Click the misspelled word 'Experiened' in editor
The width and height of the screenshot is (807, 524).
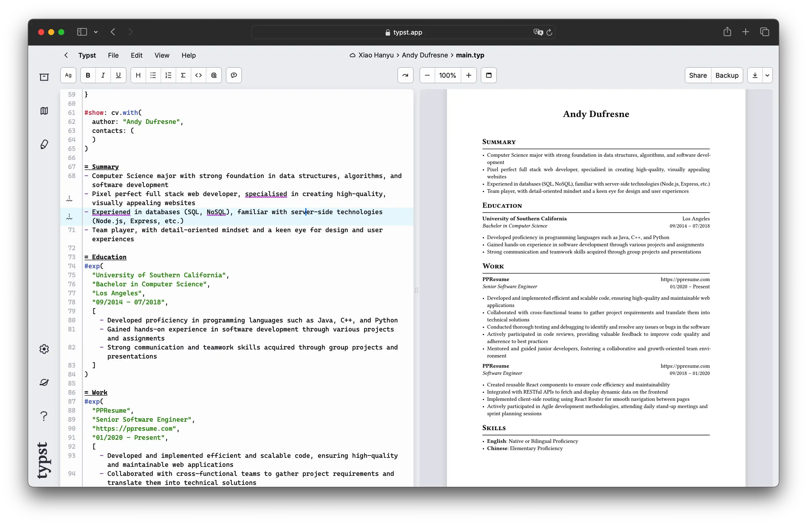(x=111, y=212)
